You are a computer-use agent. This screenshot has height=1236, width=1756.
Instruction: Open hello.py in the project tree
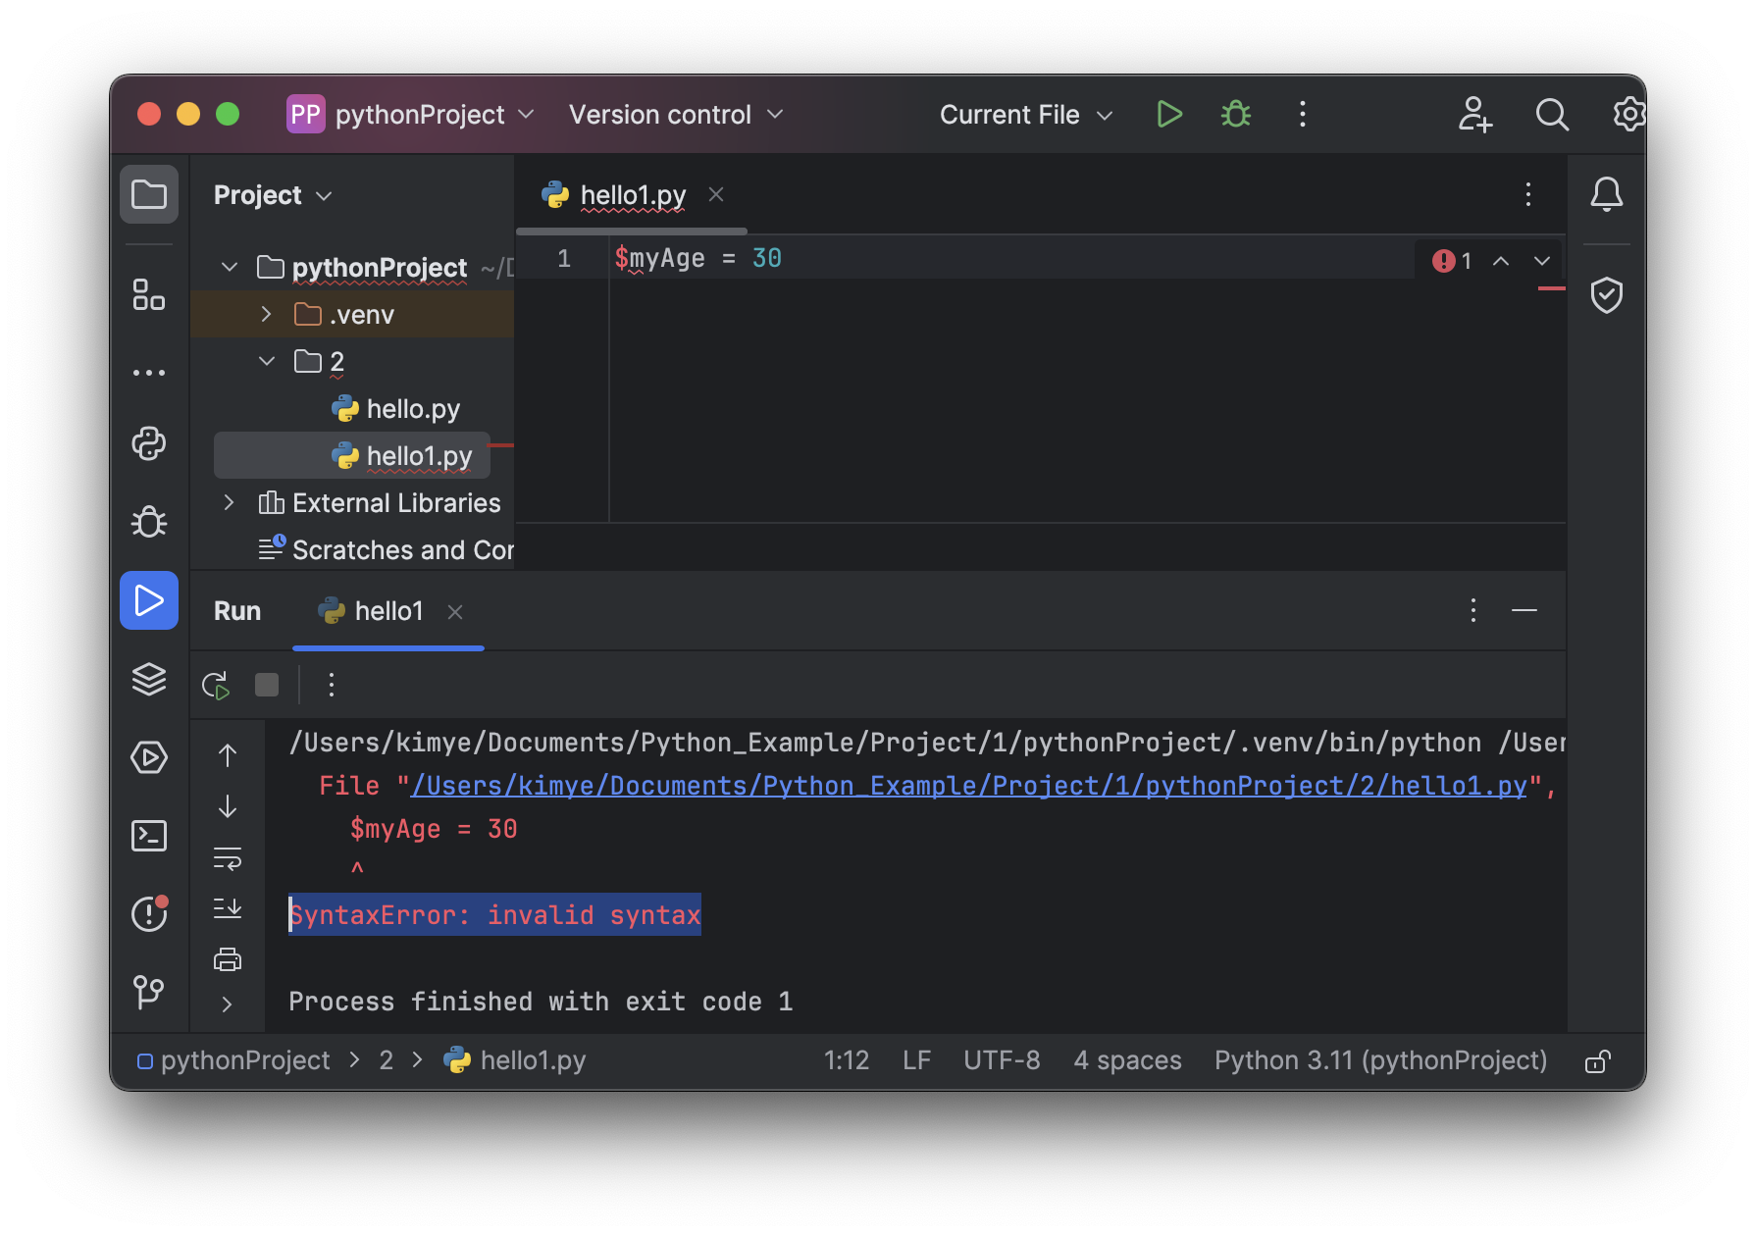pyautogui.click(x=412, y=409)
